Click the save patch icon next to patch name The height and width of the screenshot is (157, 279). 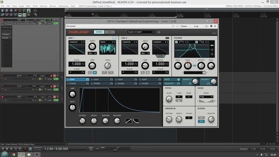pyautogui.click(x=159, y=32)
